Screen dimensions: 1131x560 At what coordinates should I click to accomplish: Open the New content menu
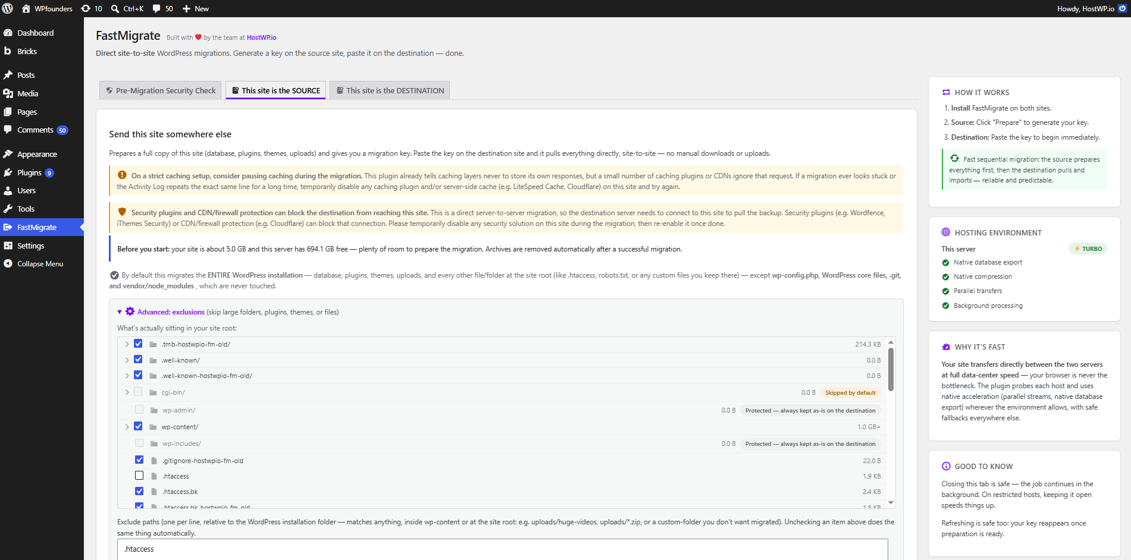[x=196, y=8]
